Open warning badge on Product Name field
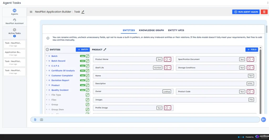Viewport: 269px width, 140px height. [168, 59]
